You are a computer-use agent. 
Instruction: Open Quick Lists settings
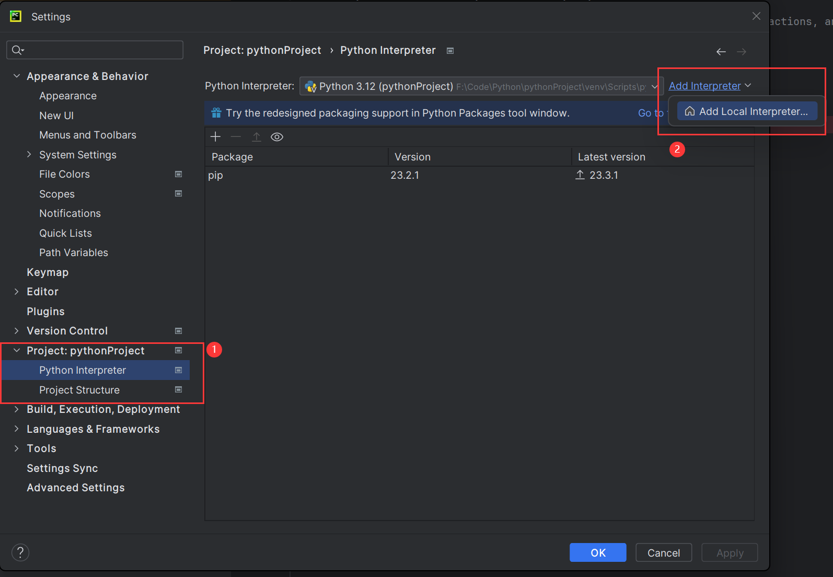pyautogui.click(x=65, y=233)
